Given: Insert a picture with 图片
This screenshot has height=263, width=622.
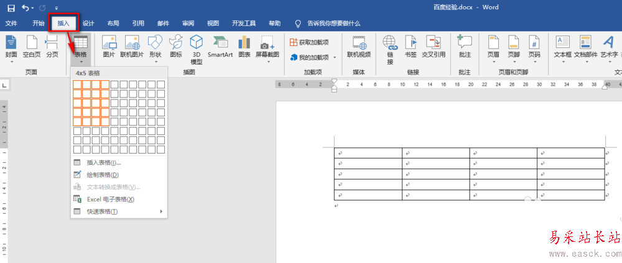Looking at the screenshot, I should (x=109, y=47).
